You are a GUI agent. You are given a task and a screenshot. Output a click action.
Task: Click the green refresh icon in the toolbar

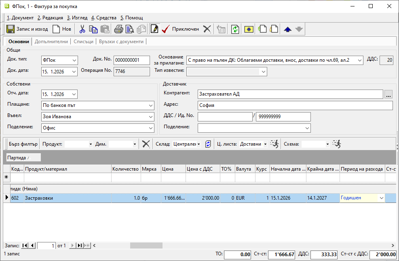point(235,29)
